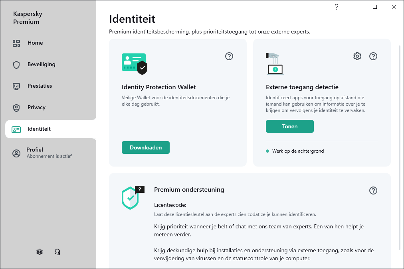The image size is (404, 269).
Task: Open help icon for Premium ondersteuning
Action: 373,190
